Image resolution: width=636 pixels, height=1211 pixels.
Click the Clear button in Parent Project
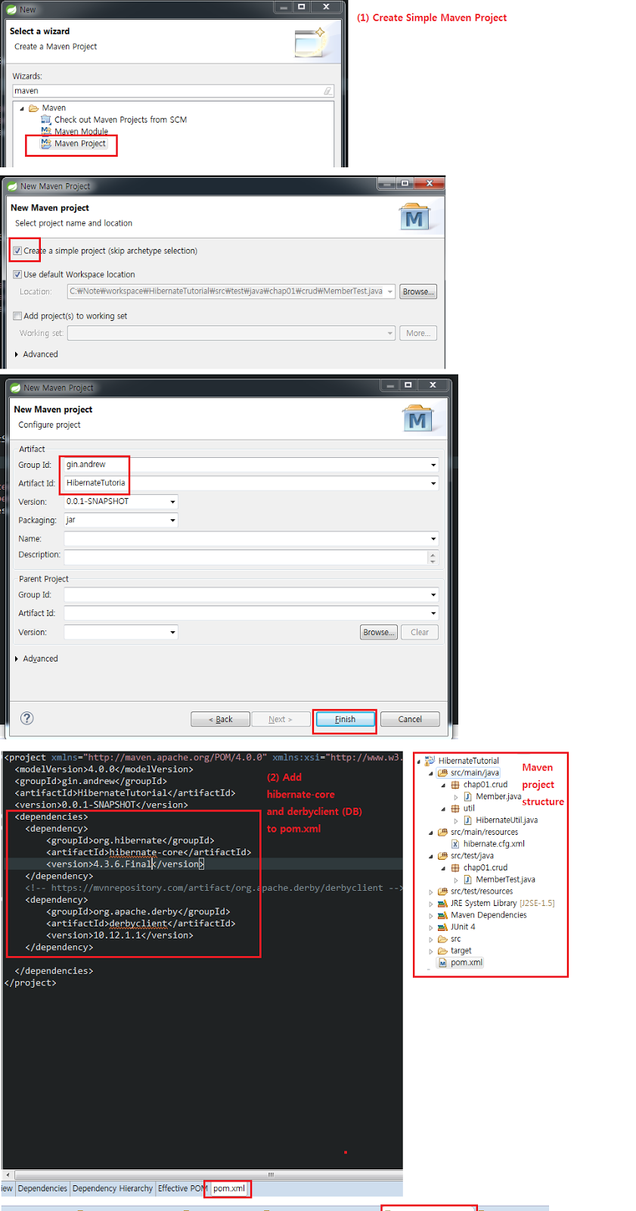tap(420, 632)
